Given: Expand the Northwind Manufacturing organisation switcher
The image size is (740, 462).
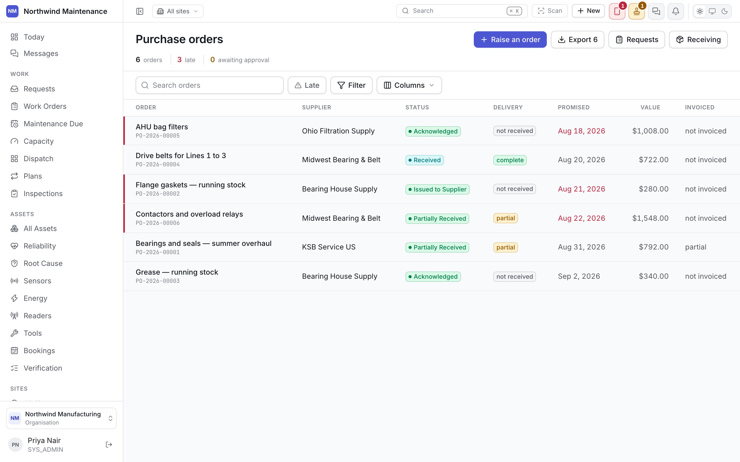Looking at the screenshot, I should [x=61, y=418].
